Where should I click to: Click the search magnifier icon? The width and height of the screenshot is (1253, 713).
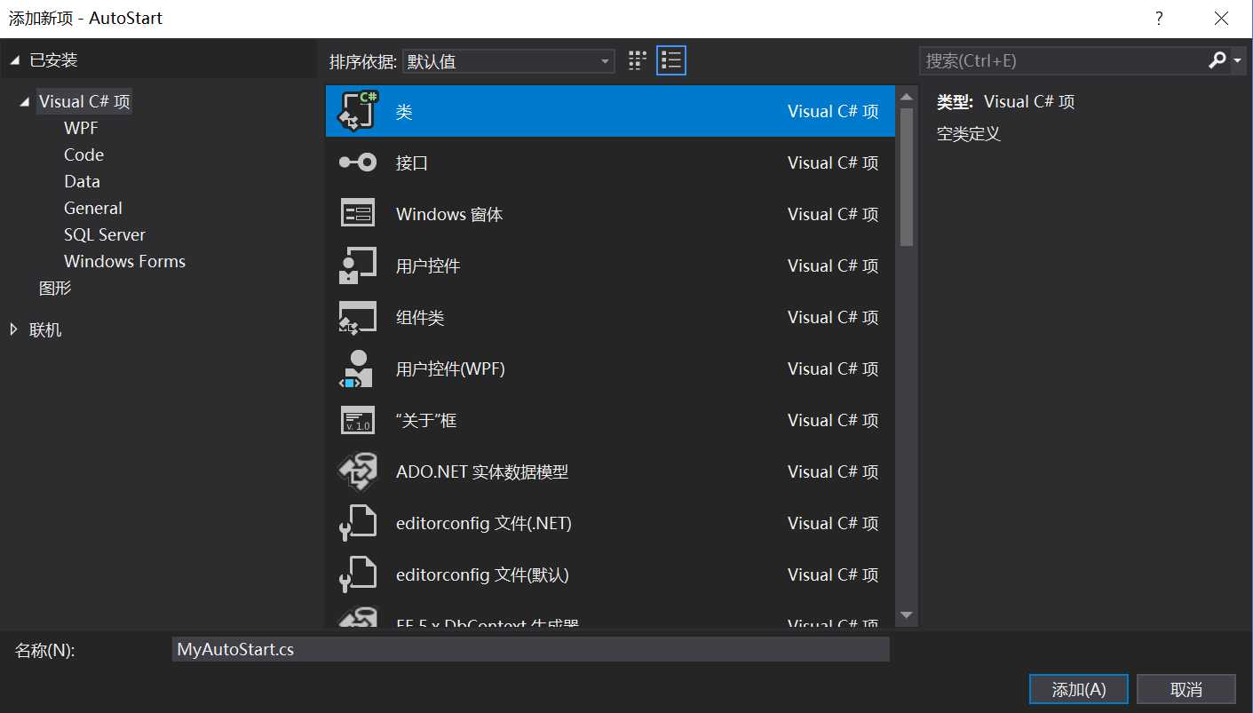pyautogui.click(x=1217, y=60)
